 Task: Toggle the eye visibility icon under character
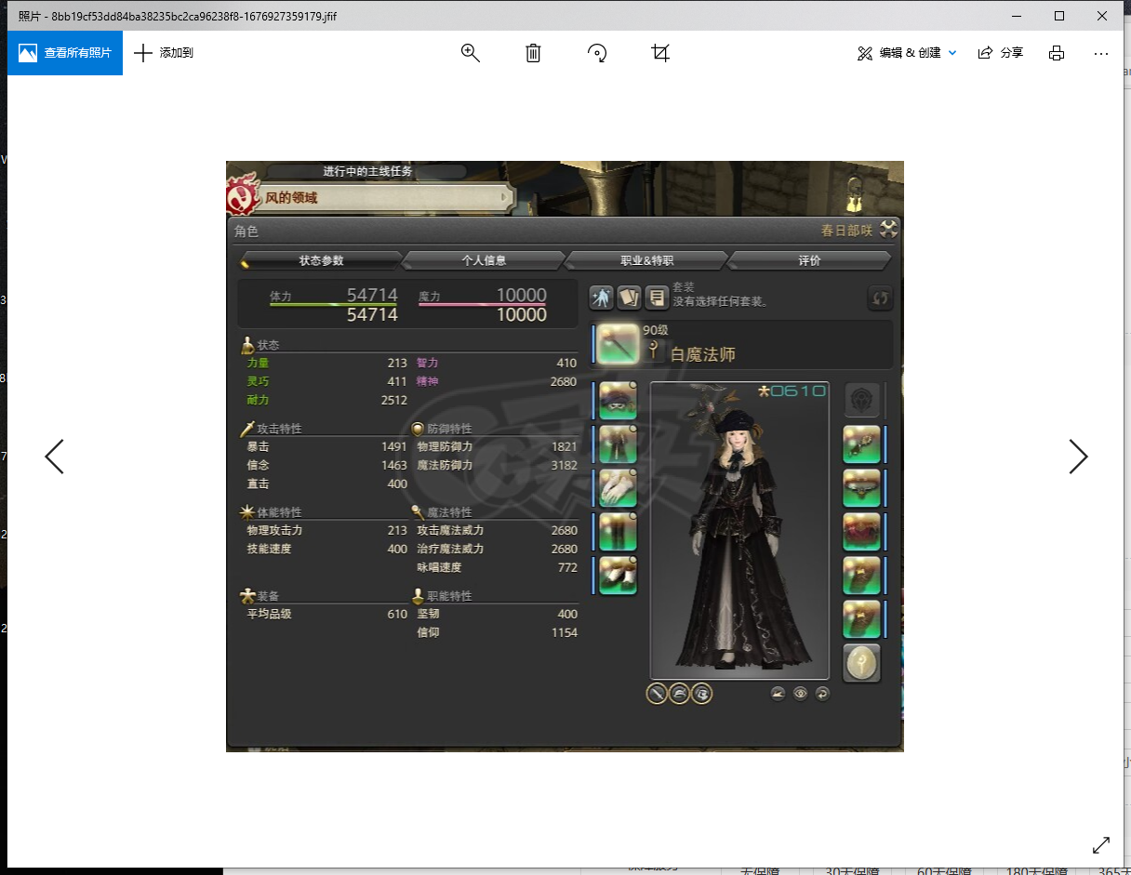tap(800, 693)
